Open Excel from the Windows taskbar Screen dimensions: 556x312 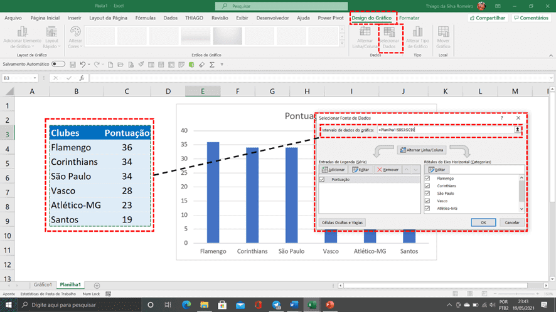coord(312,304)
